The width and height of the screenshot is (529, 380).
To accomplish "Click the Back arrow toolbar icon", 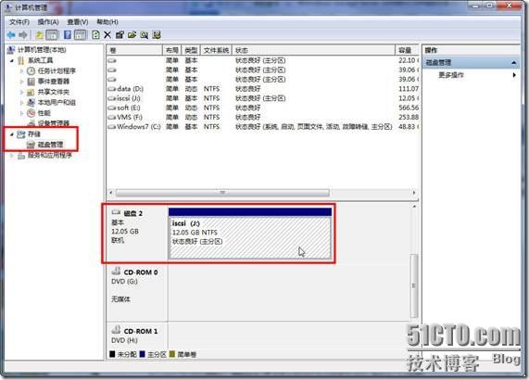I will [x=11, y=35].
